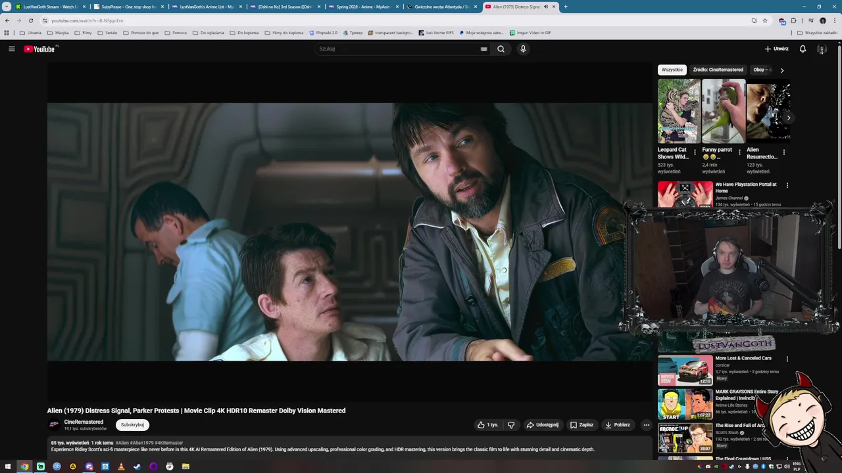Open the bookmarks bar apps grid icon

coord(7,32)
